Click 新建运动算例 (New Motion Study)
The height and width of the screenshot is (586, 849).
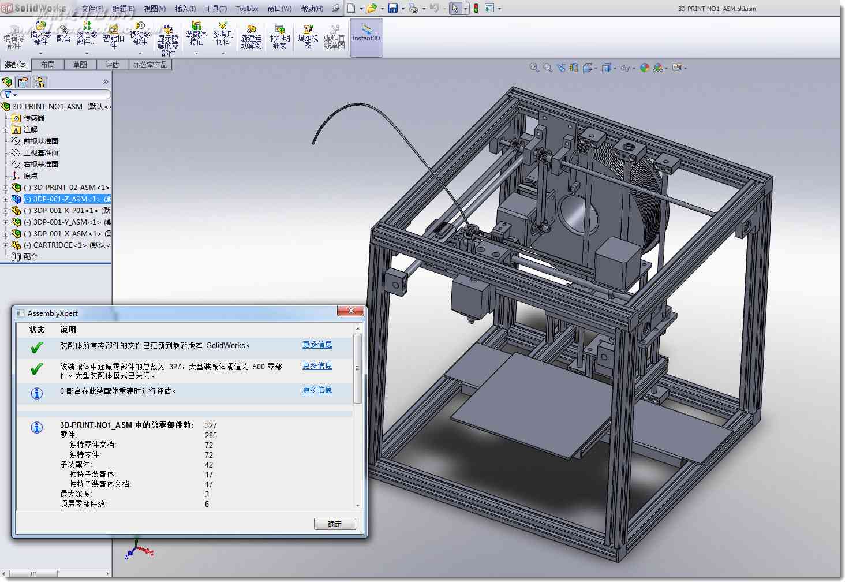click(x=251, y=38)
